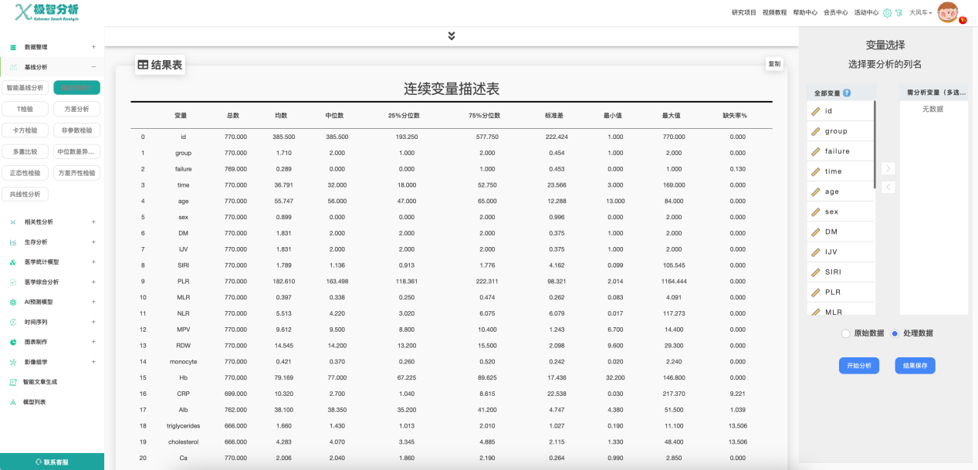Collapse the 基线分析 section

point(93,67)
